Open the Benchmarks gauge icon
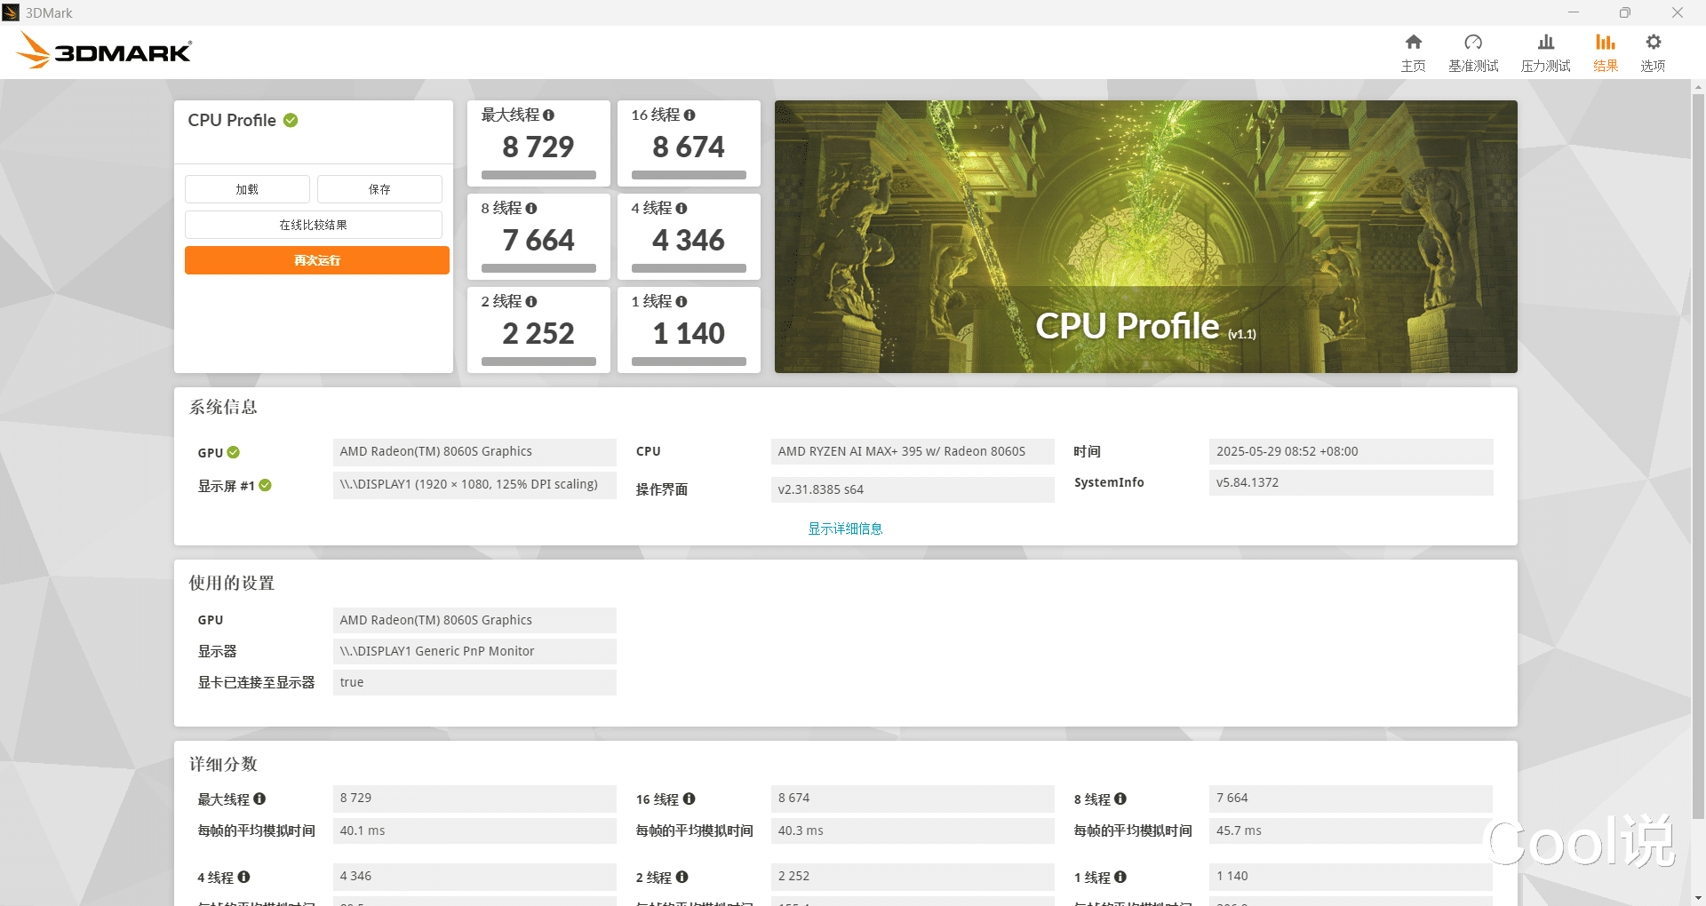 (x=1473, y=43)
